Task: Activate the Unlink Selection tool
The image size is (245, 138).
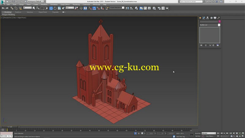Action: [x=16, y=8]
